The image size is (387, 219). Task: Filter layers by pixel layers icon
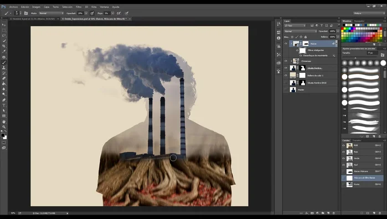point(312,25)
